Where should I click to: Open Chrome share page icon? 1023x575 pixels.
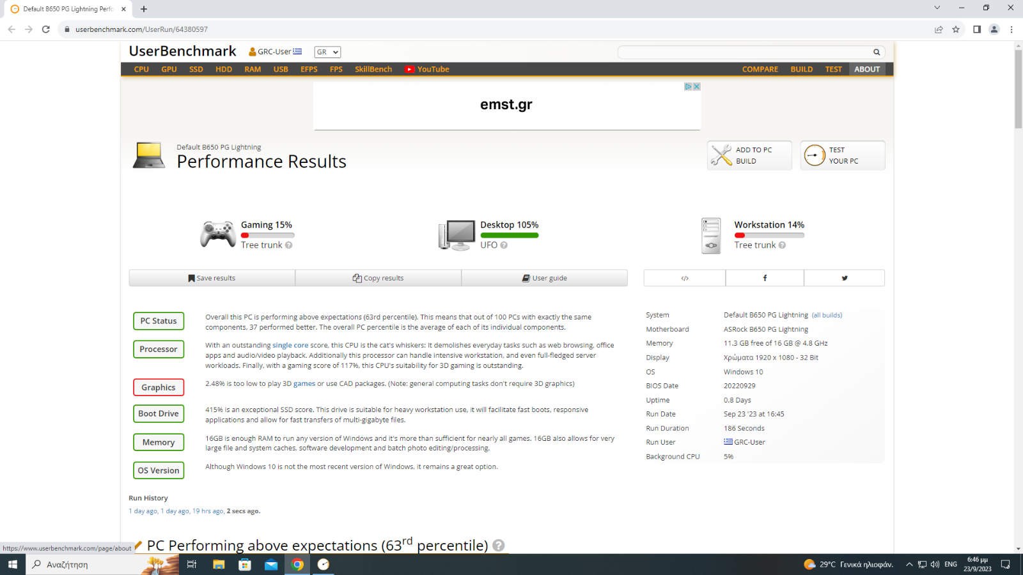[939, 29]
